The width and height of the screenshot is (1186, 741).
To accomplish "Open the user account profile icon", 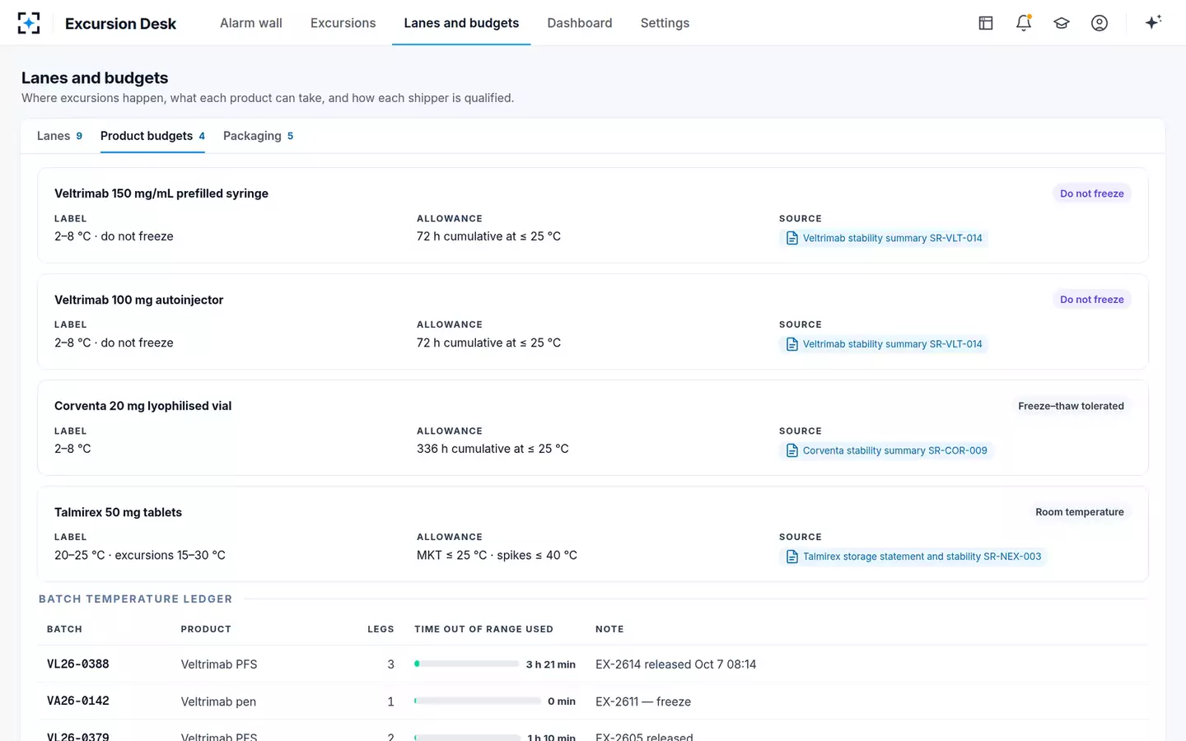I will [x=1100, y=23].
